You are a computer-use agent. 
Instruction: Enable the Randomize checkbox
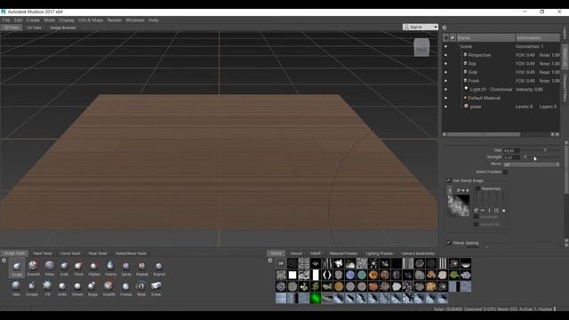tap(477, 188)
